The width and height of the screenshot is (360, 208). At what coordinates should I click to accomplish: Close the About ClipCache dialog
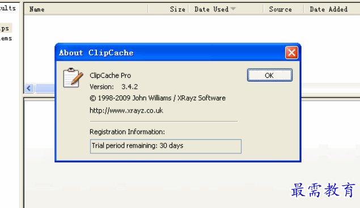click(291, 53)
